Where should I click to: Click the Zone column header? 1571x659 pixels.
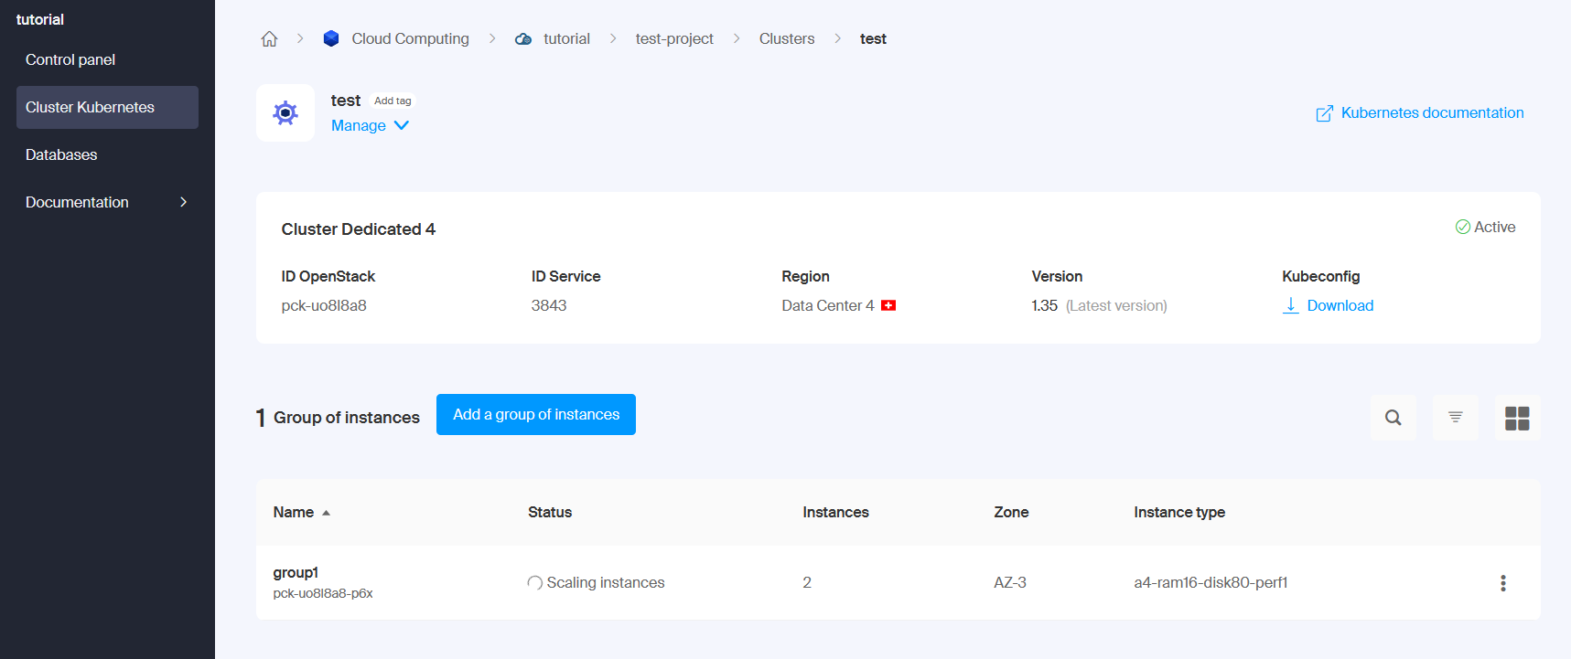(x=1011, y=512)
